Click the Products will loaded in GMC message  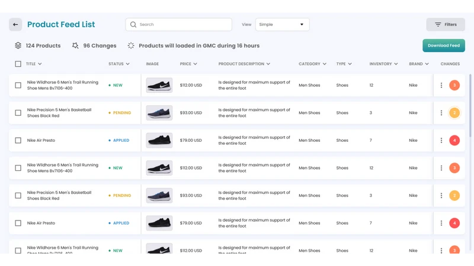199,46
